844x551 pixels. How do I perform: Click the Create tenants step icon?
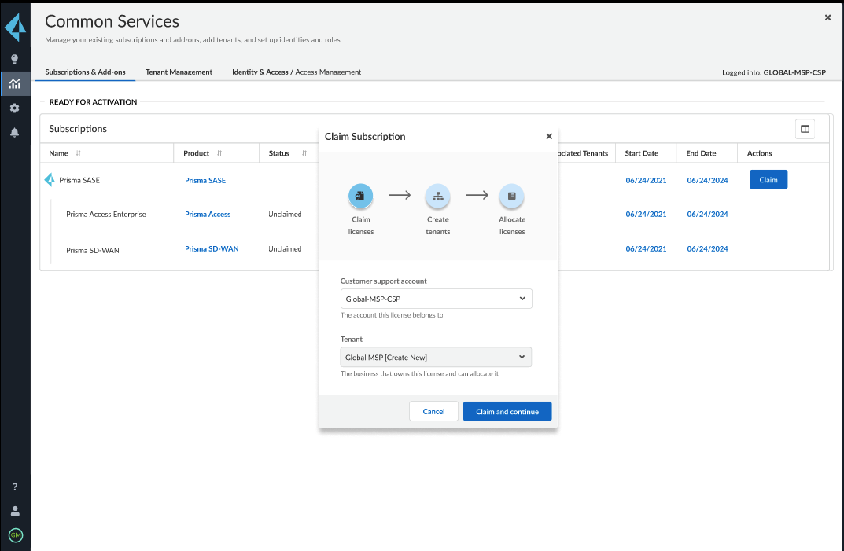point(437,196)
